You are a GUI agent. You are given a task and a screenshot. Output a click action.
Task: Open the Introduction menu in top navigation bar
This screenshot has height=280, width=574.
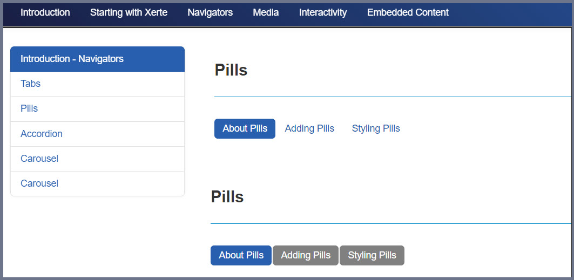45,12
